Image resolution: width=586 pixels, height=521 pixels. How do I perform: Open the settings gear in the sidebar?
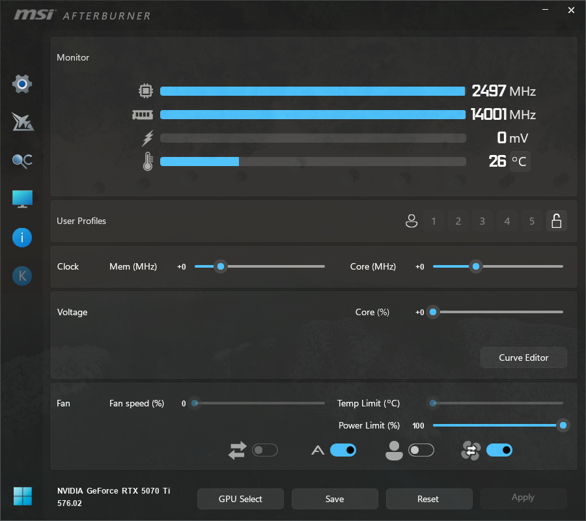point(22,84)
